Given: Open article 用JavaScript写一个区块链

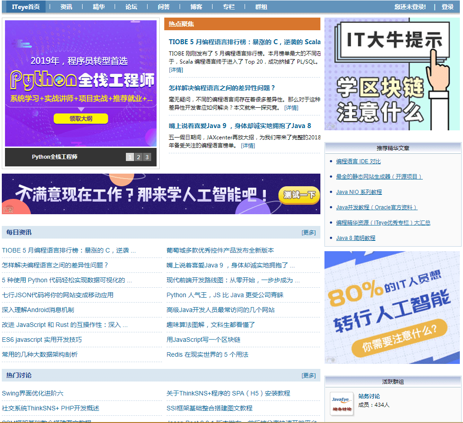Looking at the screenshot, I should pyautogui.click(x=203, y=340).
